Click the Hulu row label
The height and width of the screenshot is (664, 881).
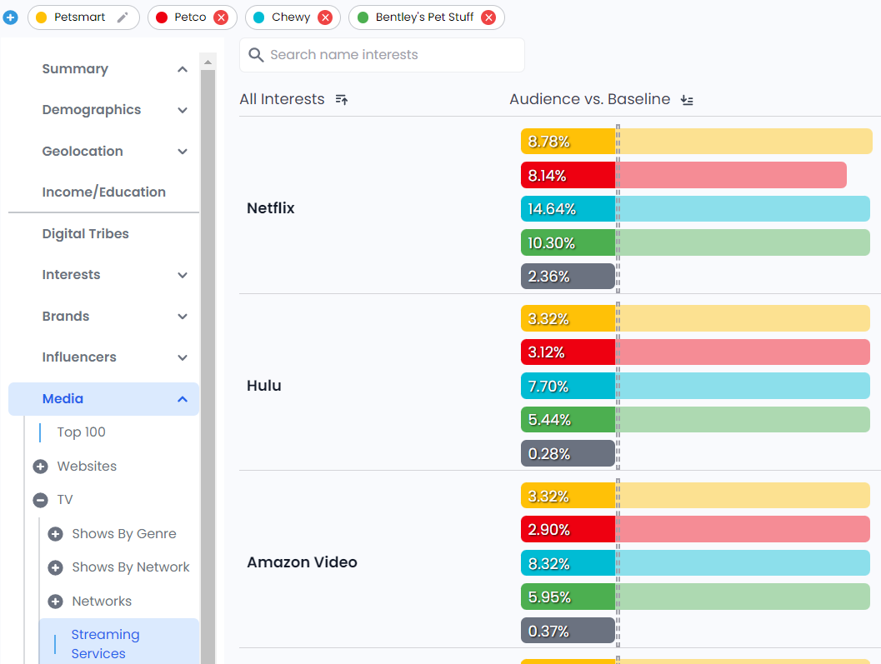click(x=264, y=386)
